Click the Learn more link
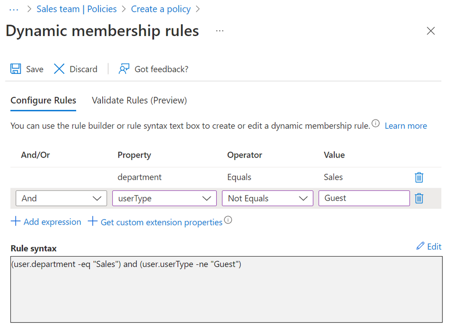450x330 pixels. click(405, 126)
